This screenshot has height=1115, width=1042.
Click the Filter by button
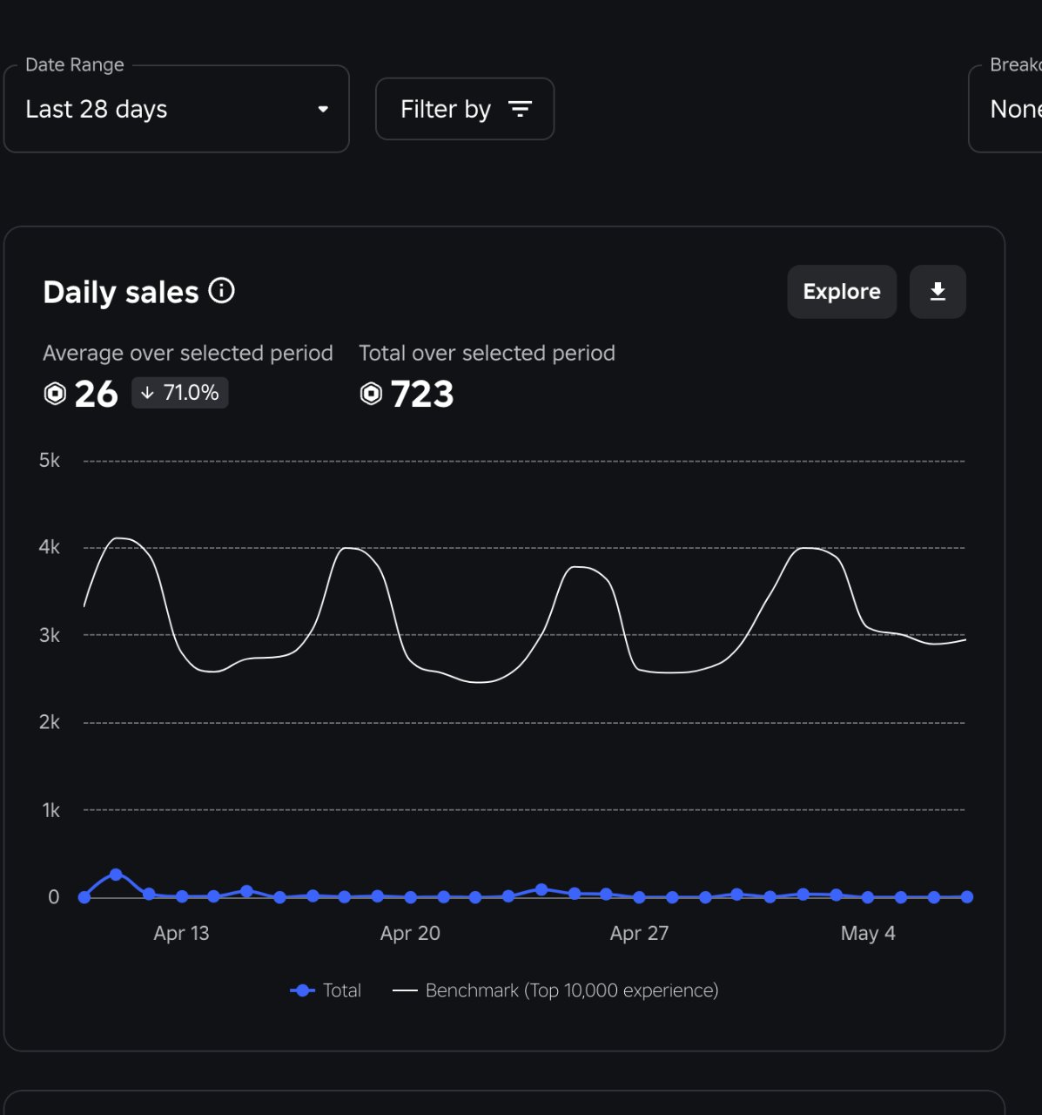pos(465,109)
